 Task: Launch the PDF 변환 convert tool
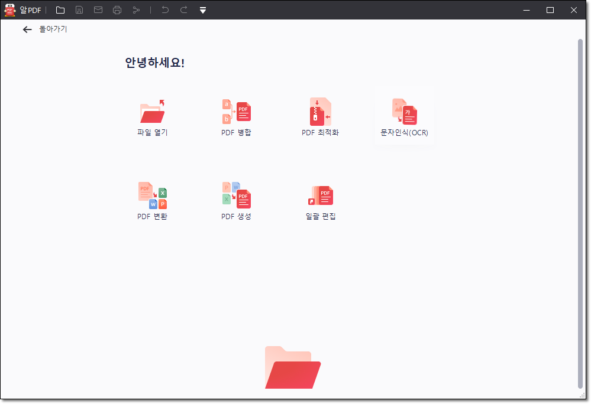[152, 196]
